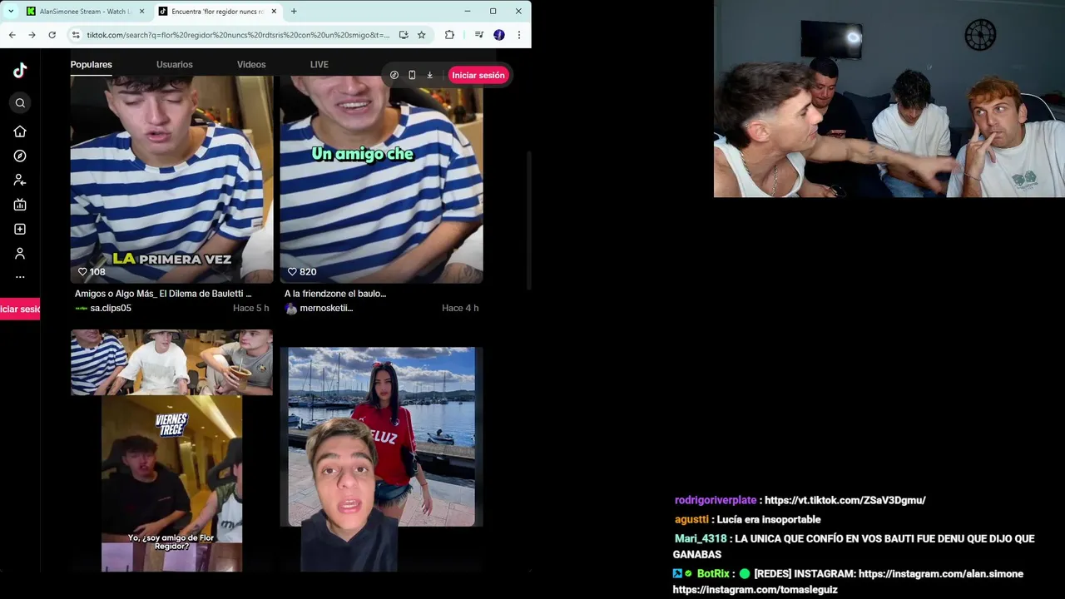Screen dimensions: 1065x599
Task: Open the Profile icon in TikTok sidebar
Action: click(x=20, y=253)
